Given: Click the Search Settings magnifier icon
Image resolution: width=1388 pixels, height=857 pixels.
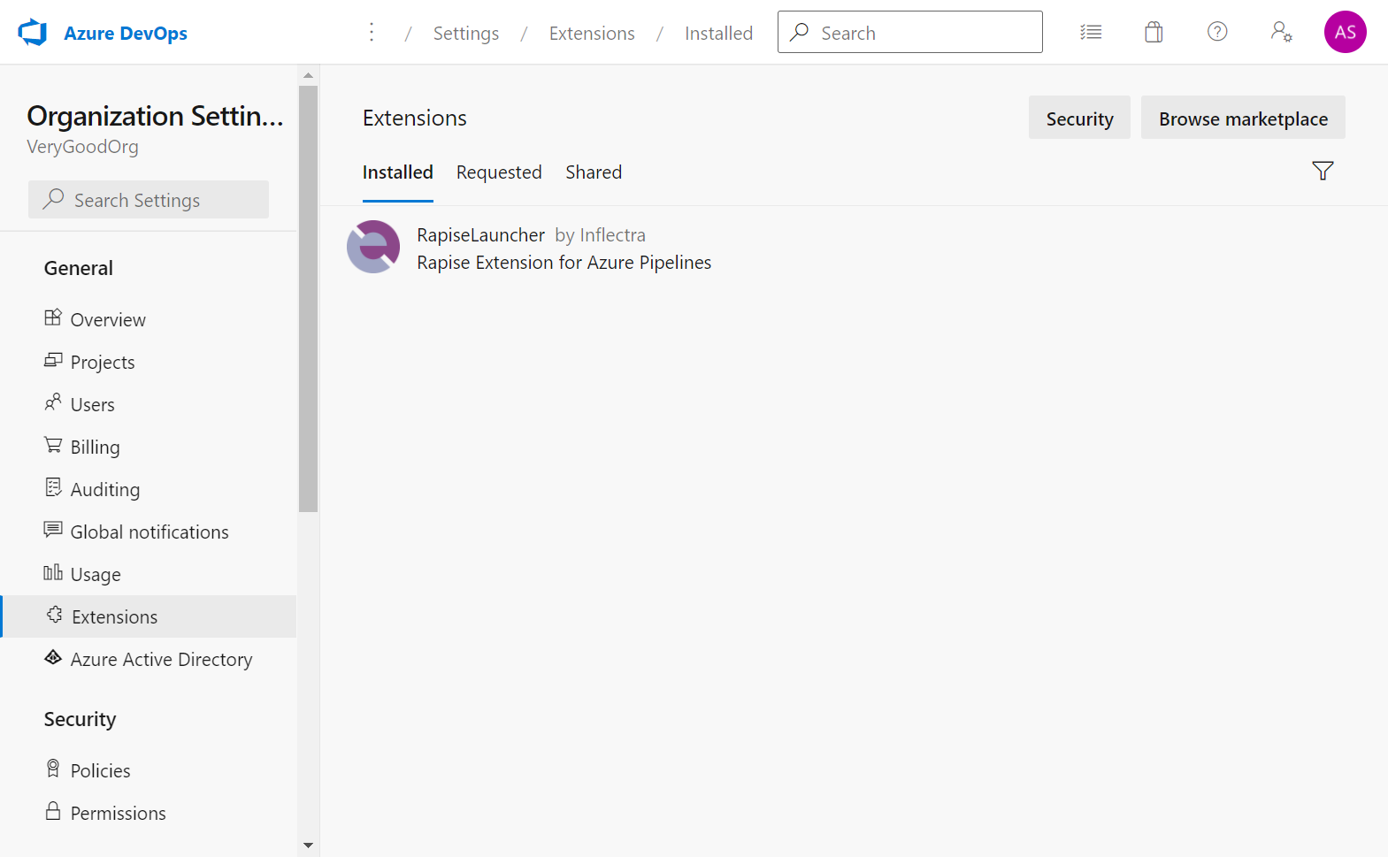Looking at the screenshot, I should pyautogui.click(x=54, y=199).
